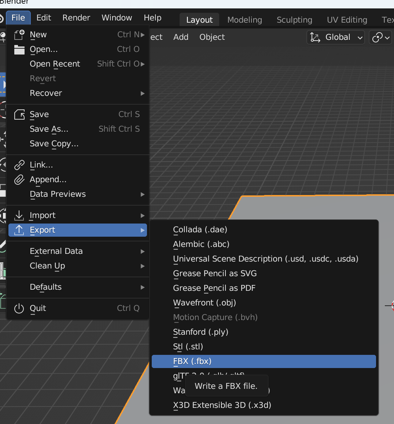Open the Object menu in viewport header
The height and width of the screenshot is (424, 394).
pyautogui.click(x=212, y=37)
